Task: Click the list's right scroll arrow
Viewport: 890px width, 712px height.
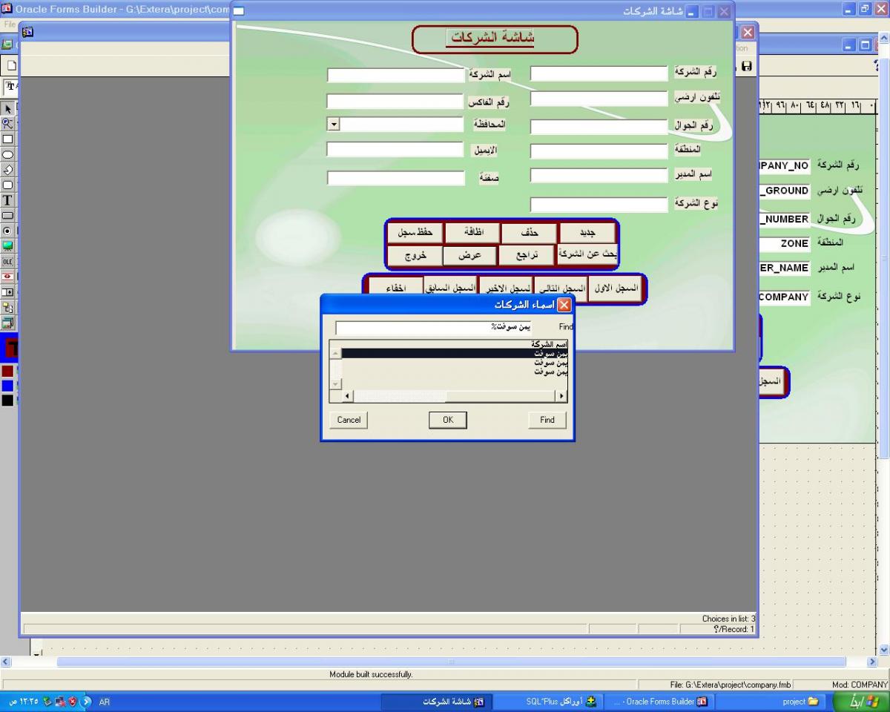Action: [x=561, y=397]
